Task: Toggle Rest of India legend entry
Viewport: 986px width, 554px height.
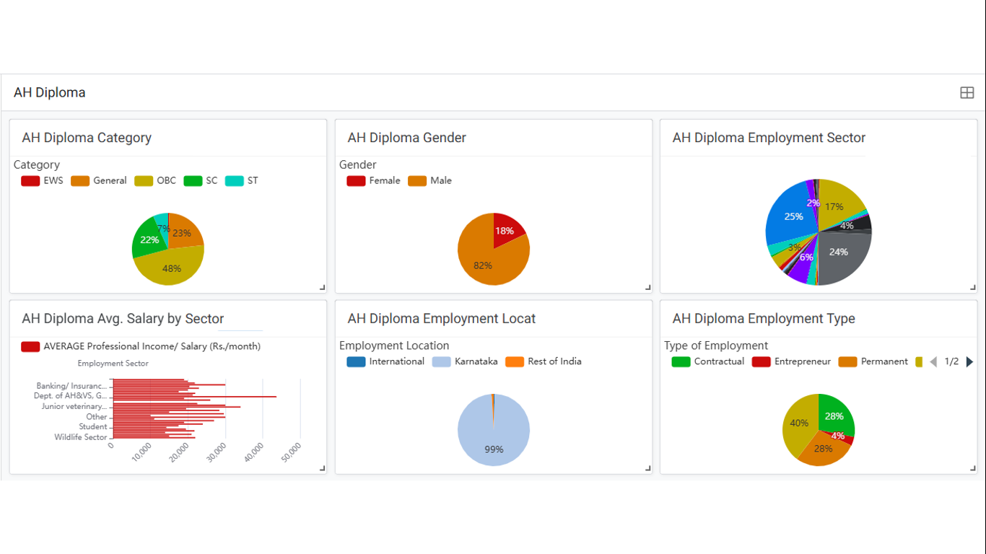Action: pos(544,361)
